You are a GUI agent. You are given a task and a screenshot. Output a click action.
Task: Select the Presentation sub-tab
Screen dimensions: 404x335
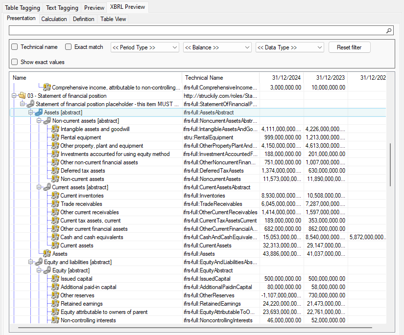21,18
